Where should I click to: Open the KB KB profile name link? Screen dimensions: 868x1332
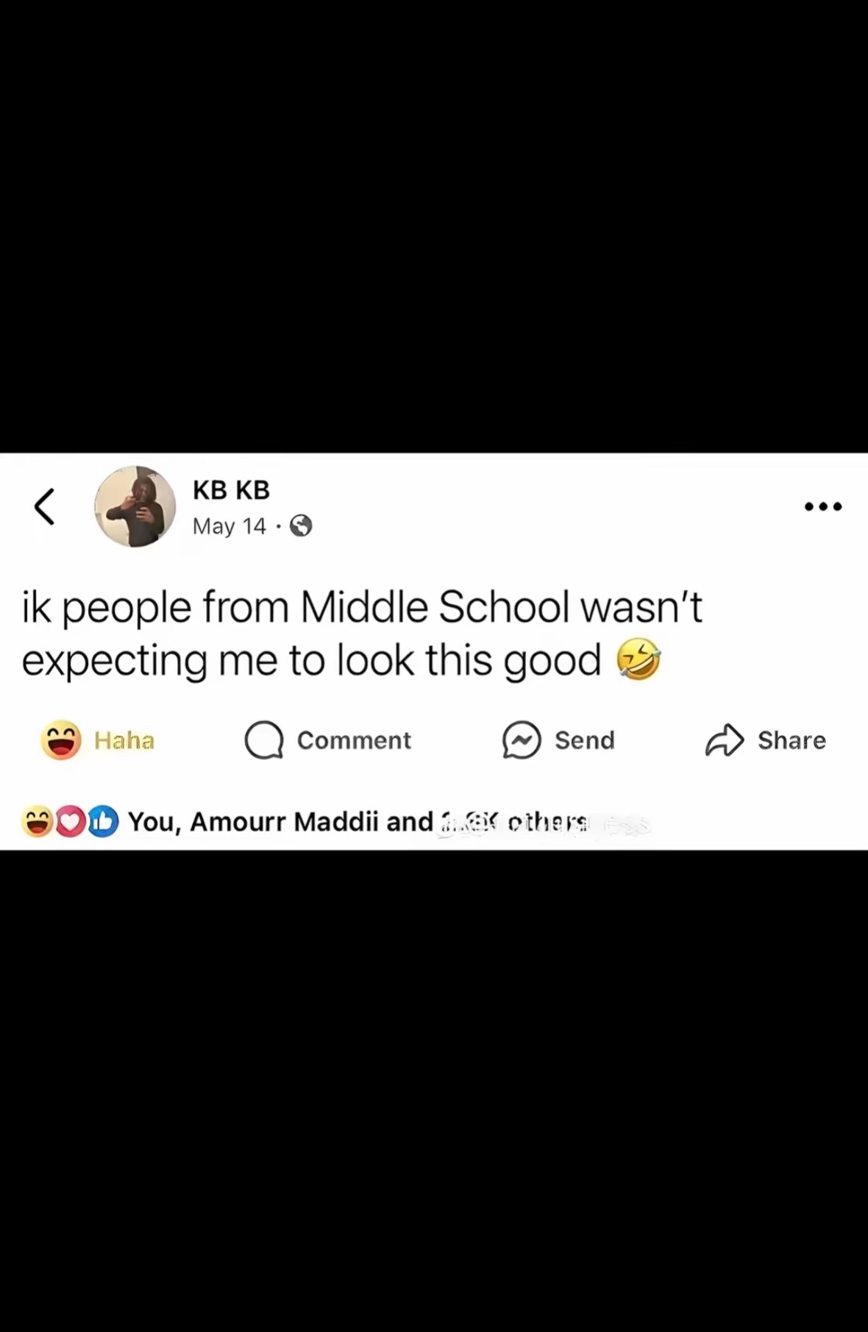point(231,489)
